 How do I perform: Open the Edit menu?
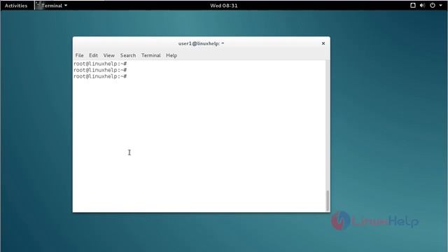point(93,55)
